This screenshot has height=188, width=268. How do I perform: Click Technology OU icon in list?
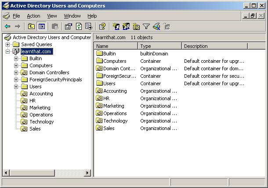click(x=99, y=120)
